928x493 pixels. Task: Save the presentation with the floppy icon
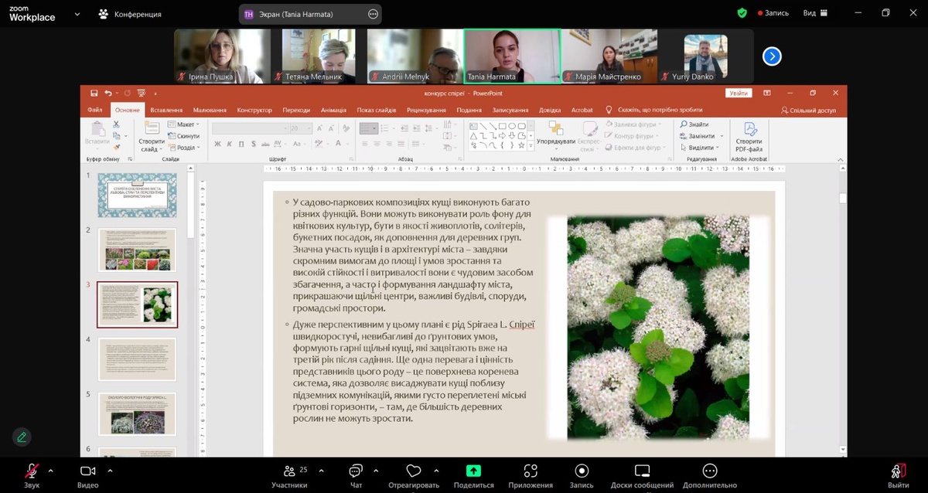(x=94, y=93)
